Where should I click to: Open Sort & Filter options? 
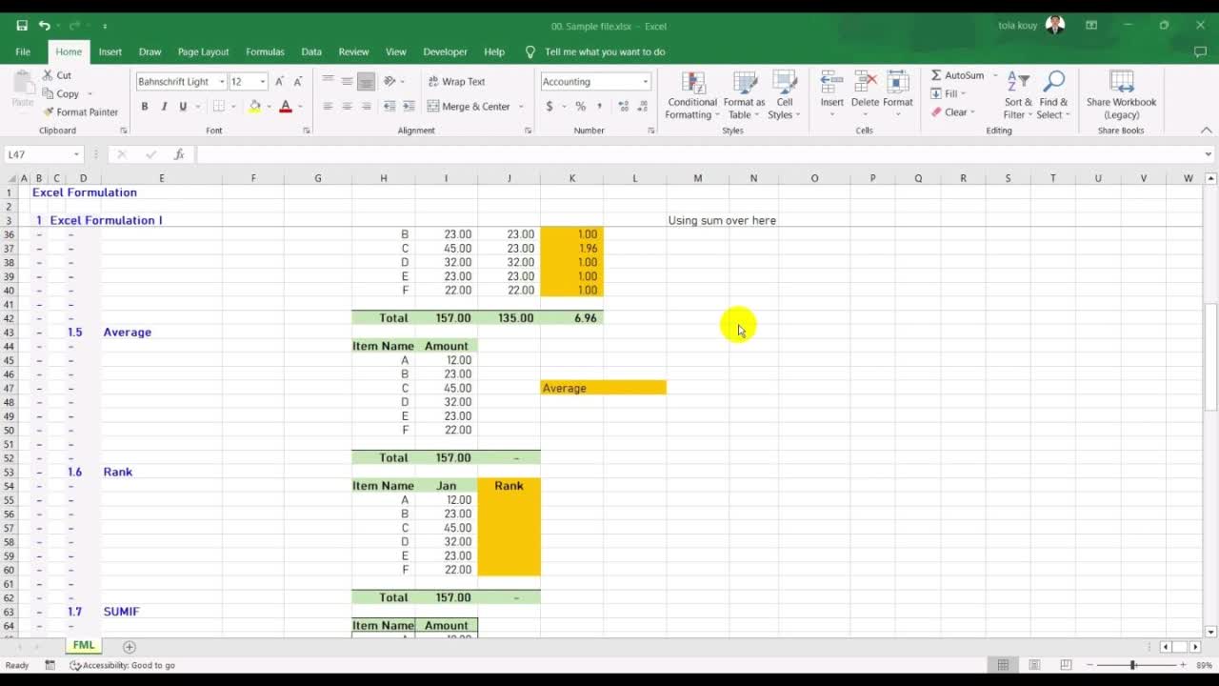click(x=1017, y=92)
